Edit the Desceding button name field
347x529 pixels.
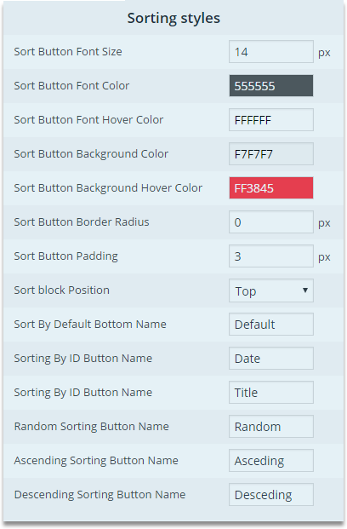pyautogui.click(x=271, y=495)
